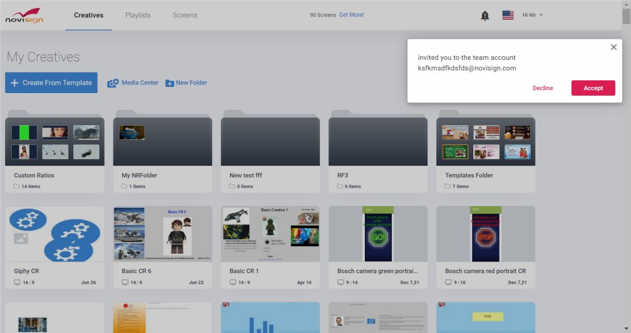
Task: Open the Basic CR 6 creative thumbnail
Action: pyautogui.click(x=163, y=234)
